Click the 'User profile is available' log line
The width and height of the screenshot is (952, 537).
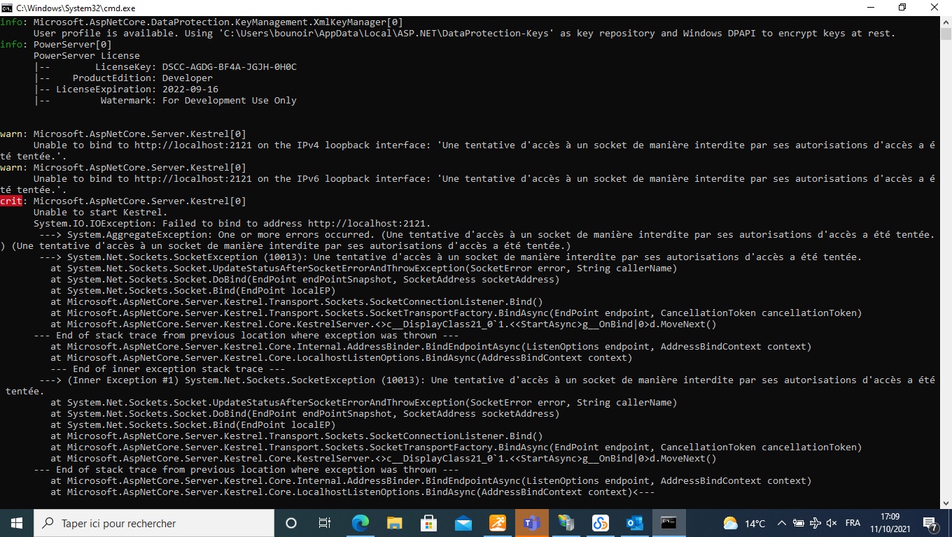[465, 34]
